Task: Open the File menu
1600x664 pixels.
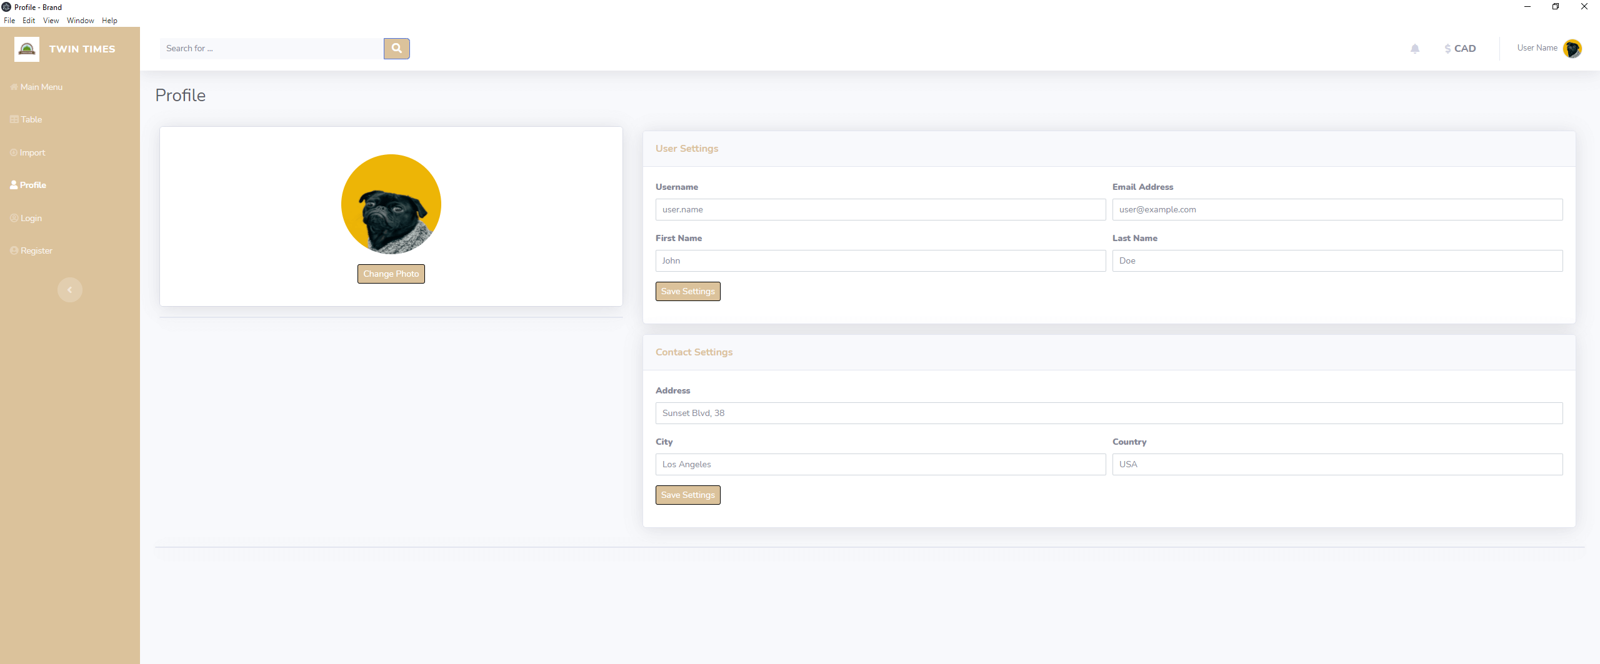Action: click(x=9, y=21)
